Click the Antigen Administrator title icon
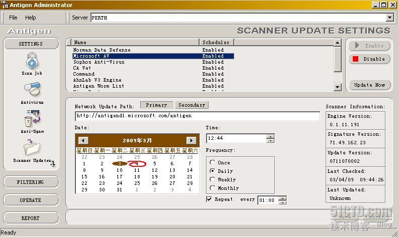This screenshot has width=399, height=238. [5, 5]
